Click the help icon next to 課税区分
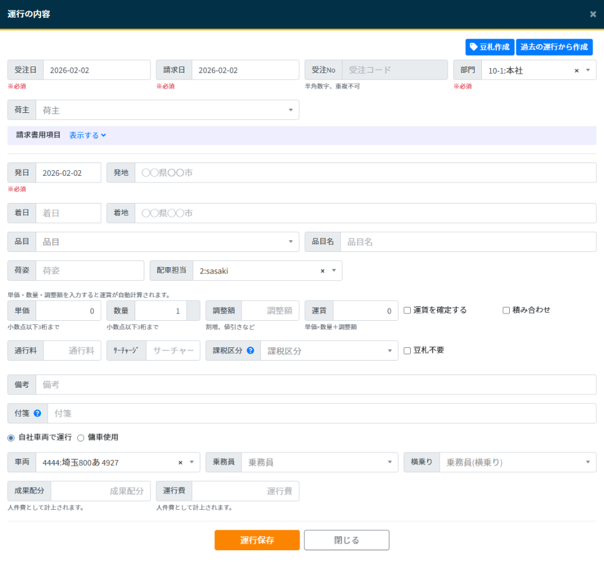Screen dimensions: 604x566 (250, 350)
